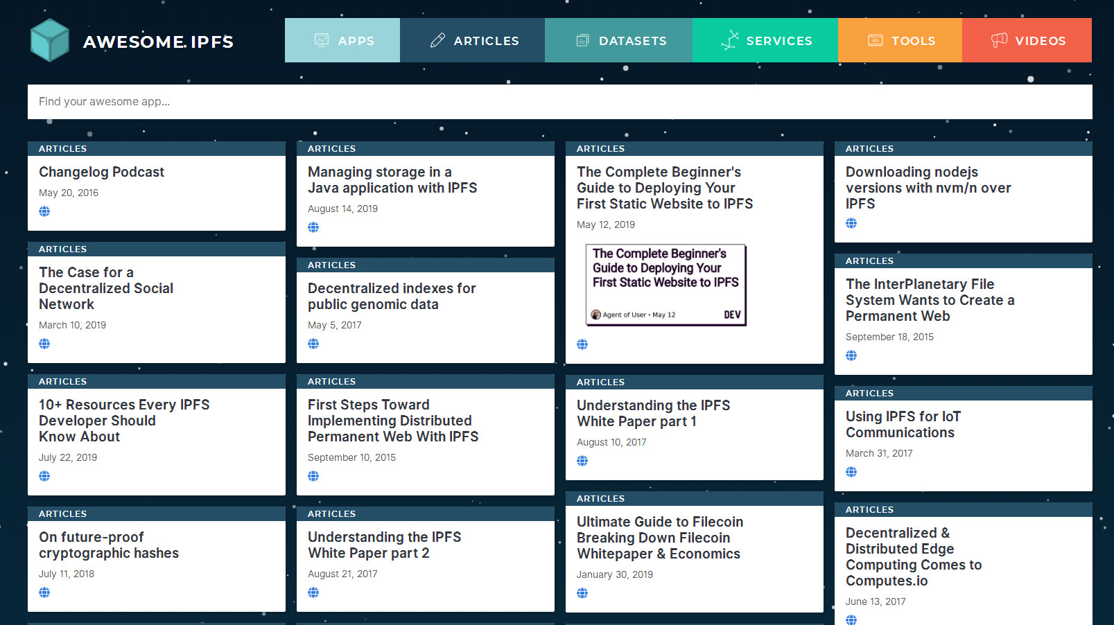Click the 'July 11, 2018' date
1114x625 pixels.
point(67,574)
